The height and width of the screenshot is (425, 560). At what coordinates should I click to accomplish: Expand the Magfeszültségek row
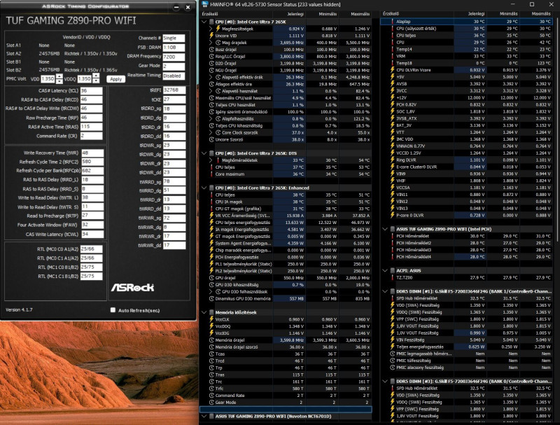[211, 29]
